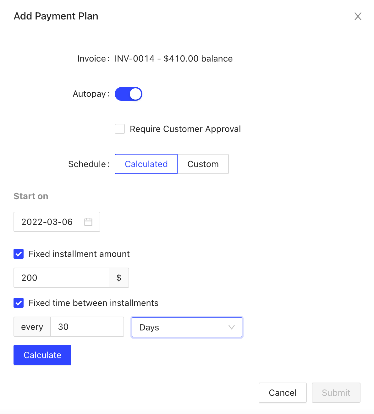
Task: Click the Submit button
Action: click(336, 393)
